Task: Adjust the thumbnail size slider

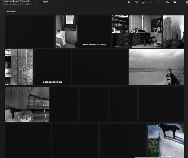Action: 179,2
